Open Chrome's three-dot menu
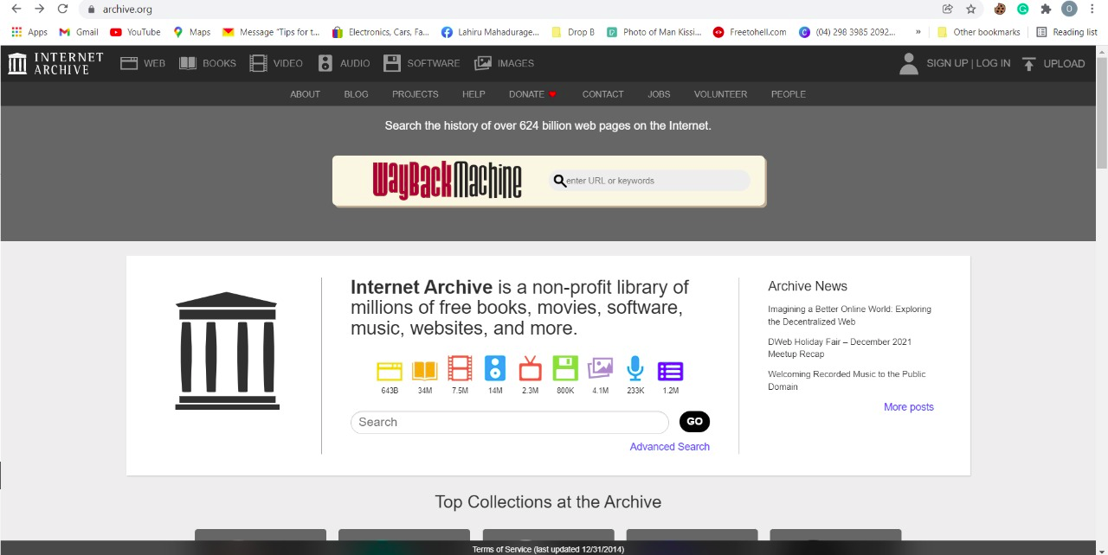 click(x=1092, y=9)
